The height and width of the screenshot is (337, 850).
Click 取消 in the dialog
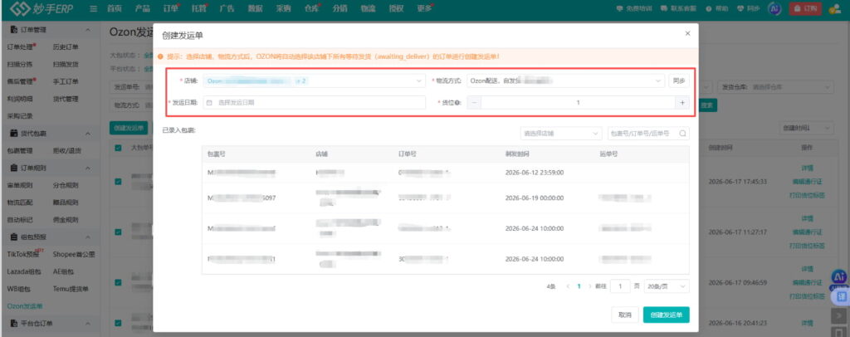coord(625,315)
